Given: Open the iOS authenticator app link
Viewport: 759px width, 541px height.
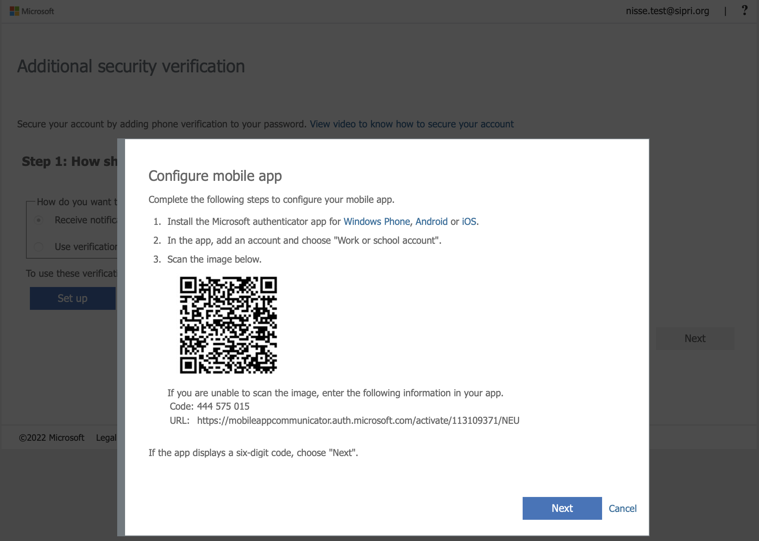Looking at the screenshot, I should pyautogui.click(x=469, y=222).
